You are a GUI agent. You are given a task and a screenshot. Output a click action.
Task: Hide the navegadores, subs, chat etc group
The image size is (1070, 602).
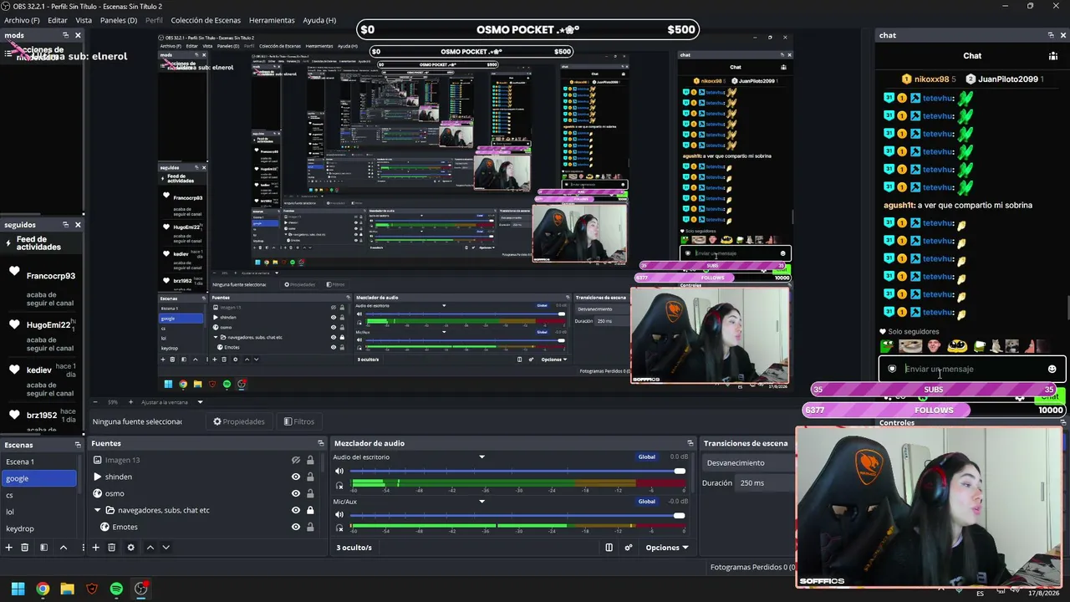[295, 510]
